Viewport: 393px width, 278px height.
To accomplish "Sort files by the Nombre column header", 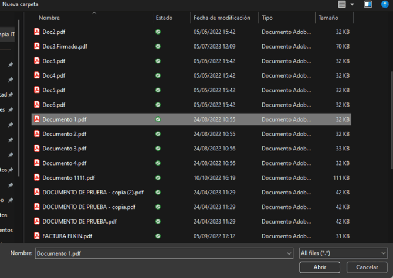I will click(49, 18).
